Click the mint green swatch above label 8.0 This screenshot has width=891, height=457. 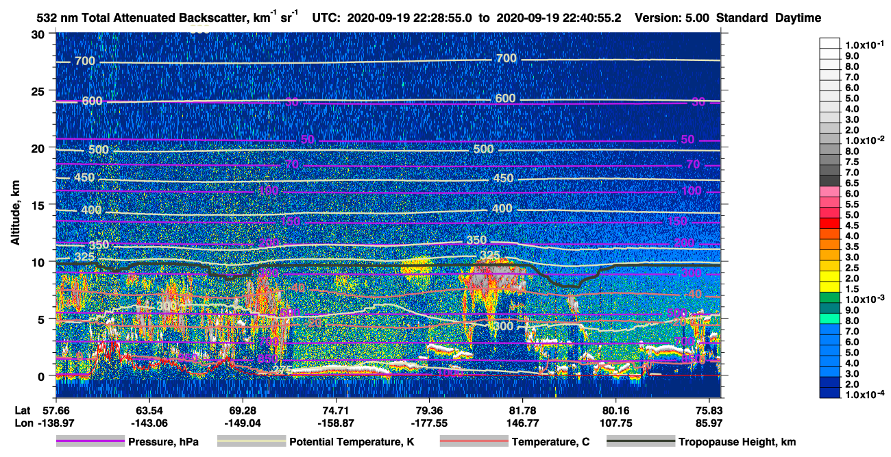(x=830, y=319)
